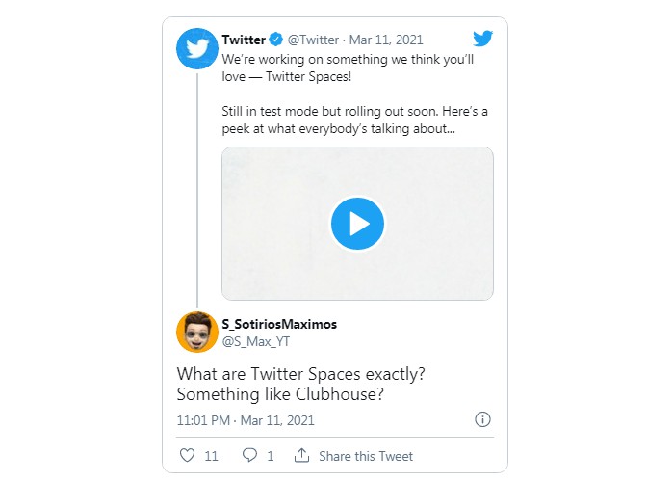This screenshot has height=482, width=647.
Task: Open the @Twitter handle link
Action: pos(313,40)
